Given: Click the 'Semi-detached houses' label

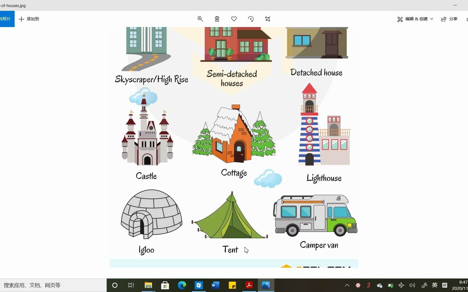Looking at the screenshot, I should (232, 78).
